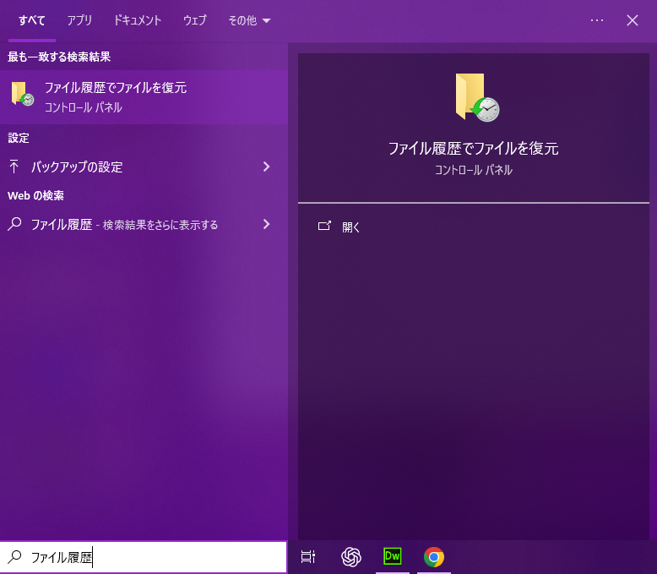Viewport: 657px width, 574px height.
Task: Click the large File History icon in the preview pane
Action: [x=477, y=97]
